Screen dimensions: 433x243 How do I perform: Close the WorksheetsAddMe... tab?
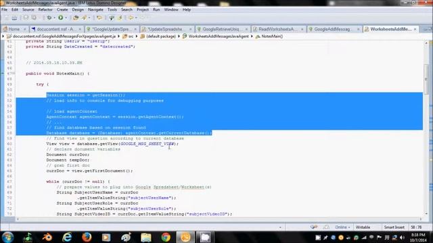click(x=415, y=29)
